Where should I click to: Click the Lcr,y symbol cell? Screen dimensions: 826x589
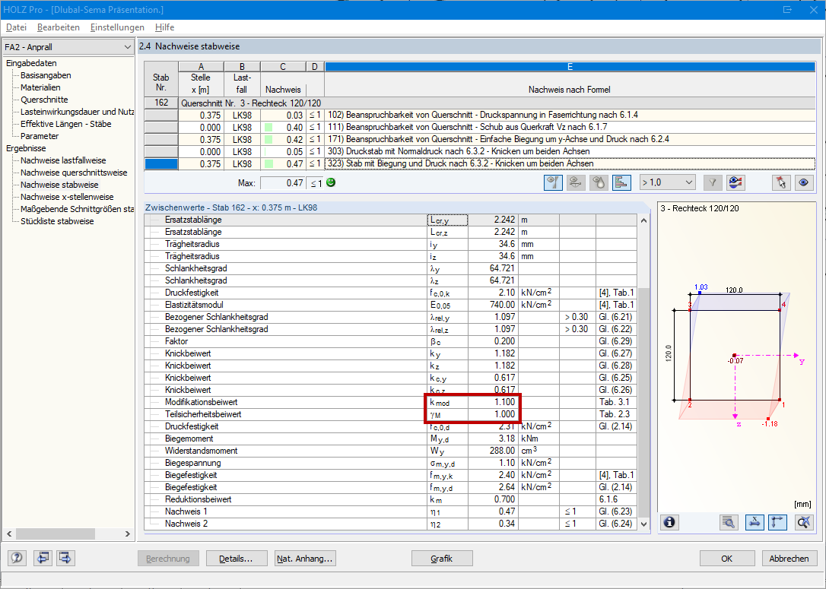tap(447, 220)
